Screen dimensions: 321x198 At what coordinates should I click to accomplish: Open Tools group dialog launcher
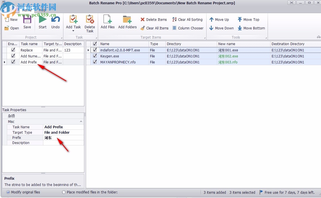(x=266, y=38)
